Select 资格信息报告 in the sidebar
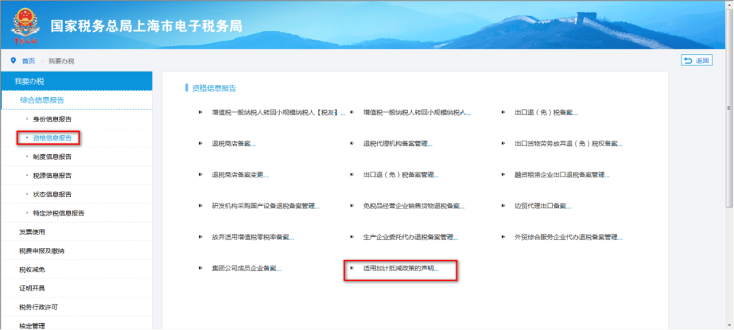The height and width of the screenshot is (330, 734). coord(52,138)
